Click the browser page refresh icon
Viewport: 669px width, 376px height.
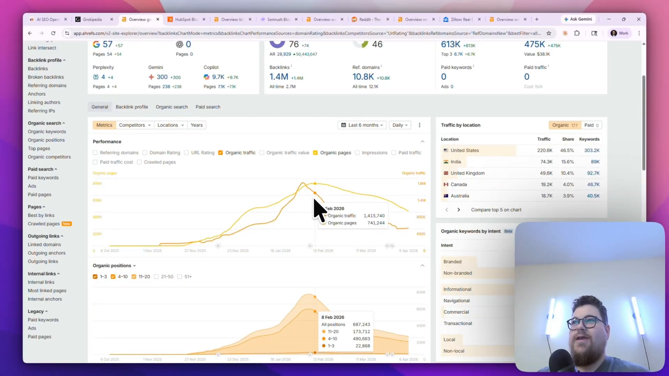[54, 33]
